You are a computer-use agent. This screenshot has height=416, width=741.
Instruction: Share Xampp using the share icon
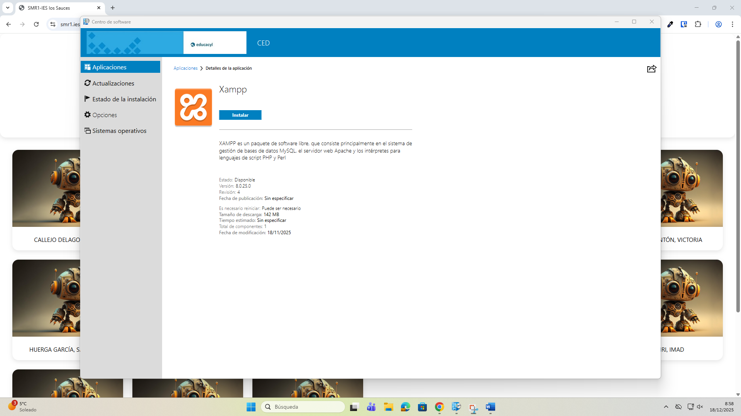pyautogui.click(x=651, y=69)
